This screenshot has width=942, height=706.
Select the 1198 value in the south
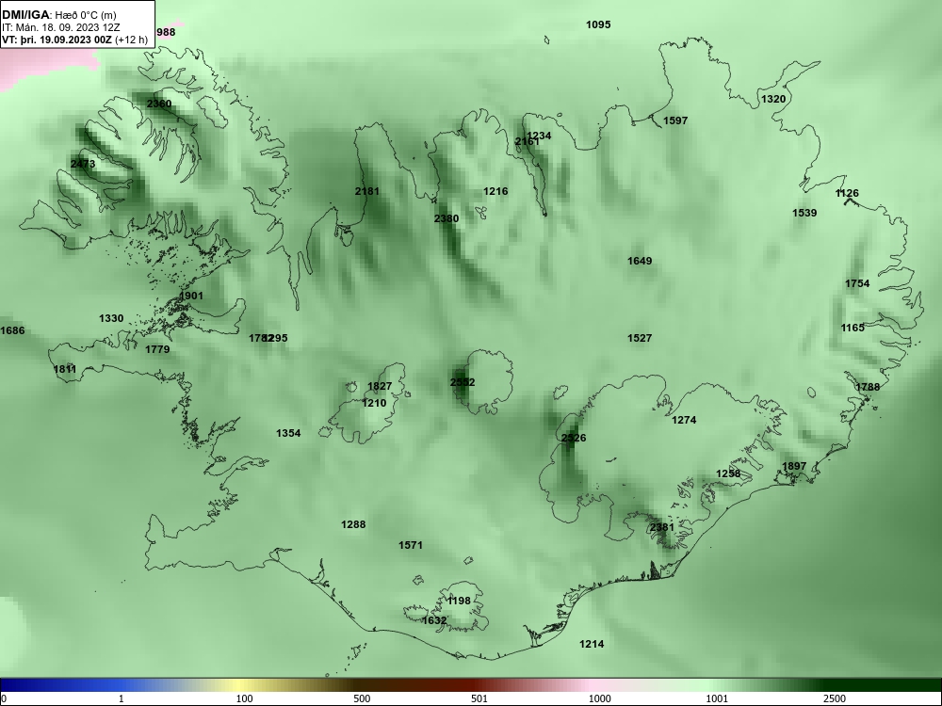(x=459, y=601)
